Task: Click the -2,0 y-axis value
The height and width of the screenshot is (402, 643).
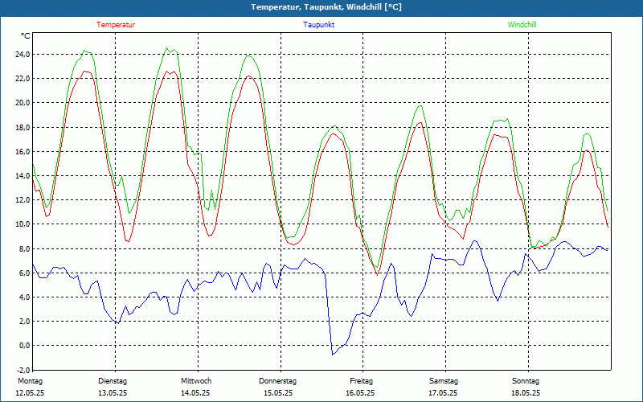Action: [x=23, y=370]
